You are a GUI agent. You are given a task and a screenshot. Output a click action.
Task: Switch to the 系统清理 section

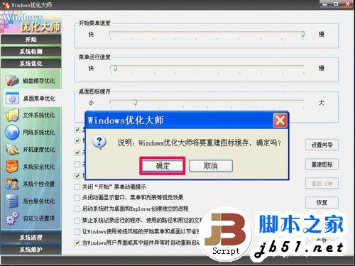pyautogui.click(x=31, y=237)
